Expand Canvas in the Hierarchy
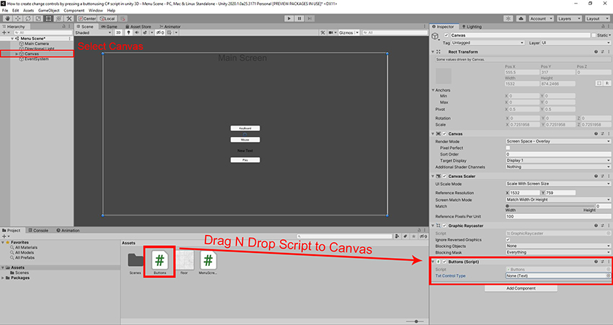Image resolution: width=613 pixels, height=325 pixels. 17,54
